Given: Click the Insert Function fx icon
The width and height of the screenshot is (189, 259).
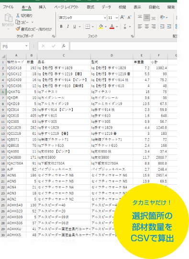Looking at the screenshot, I should click(64, 46).
